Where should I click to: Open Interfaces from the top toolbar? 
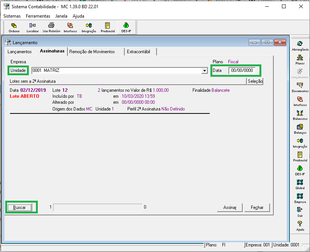coord(70,27)
